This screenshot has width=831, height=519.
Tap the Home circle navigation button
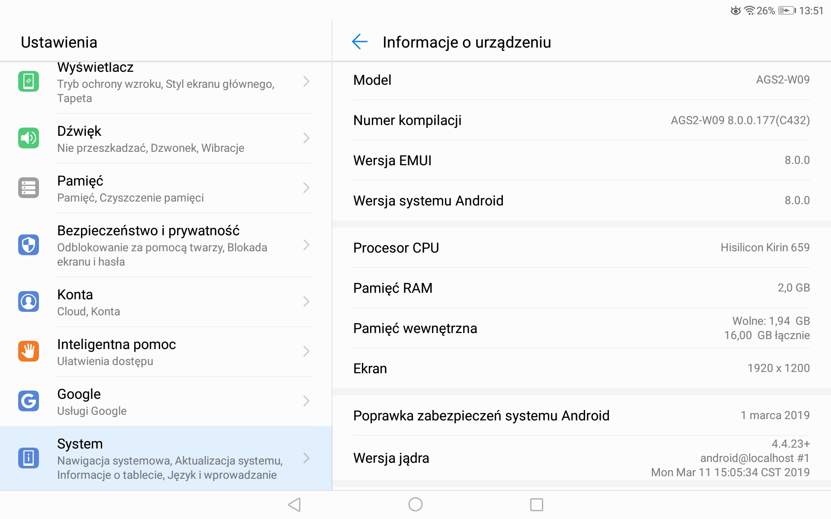pyautogui.click(x=415, y=504)
